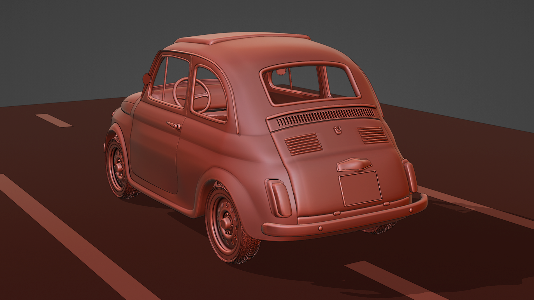Select the right tail light
Screen dimensions: 534x300
(409, 176)
